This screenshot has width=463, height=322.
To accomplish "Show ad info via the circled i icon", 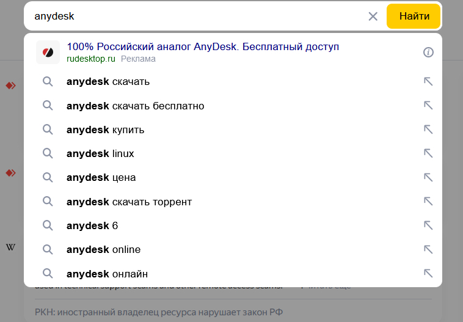I will pyautogui.click(x=428, y=53).
